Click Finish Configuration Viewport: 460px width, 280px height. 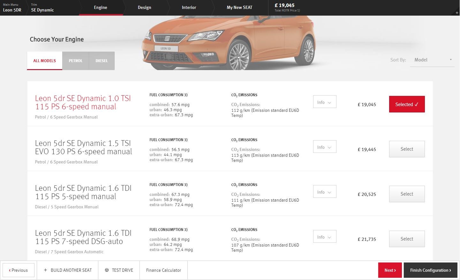(x=431, y=270)
